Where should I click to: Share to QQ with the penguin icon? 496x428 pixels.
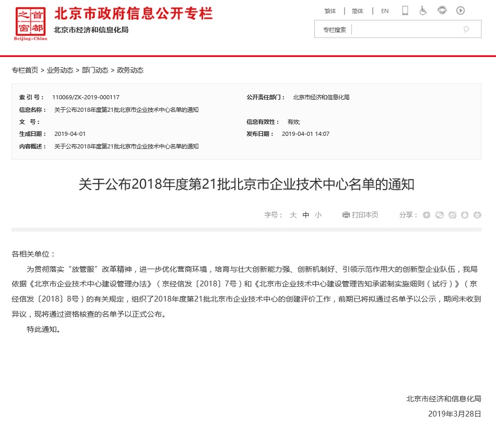pos(465,215)
